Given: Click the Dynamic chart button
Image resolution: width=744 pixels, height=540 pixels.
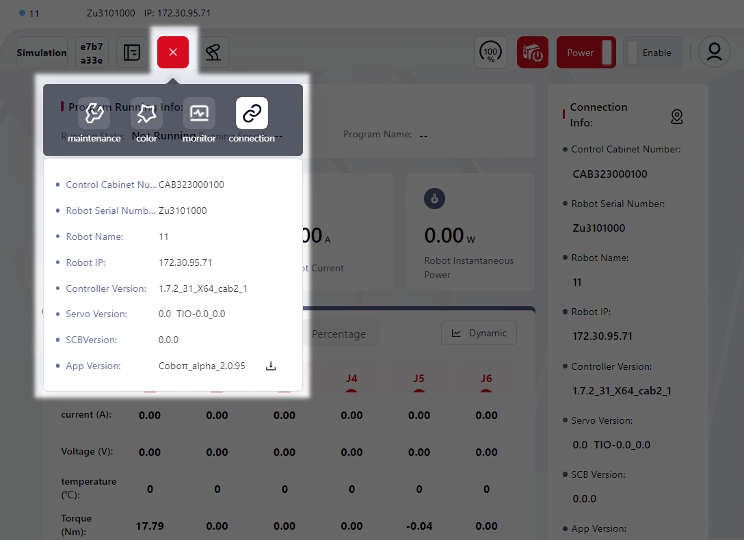Looking at the screenshot, I should pyautogui.click(x=479, y=334).
